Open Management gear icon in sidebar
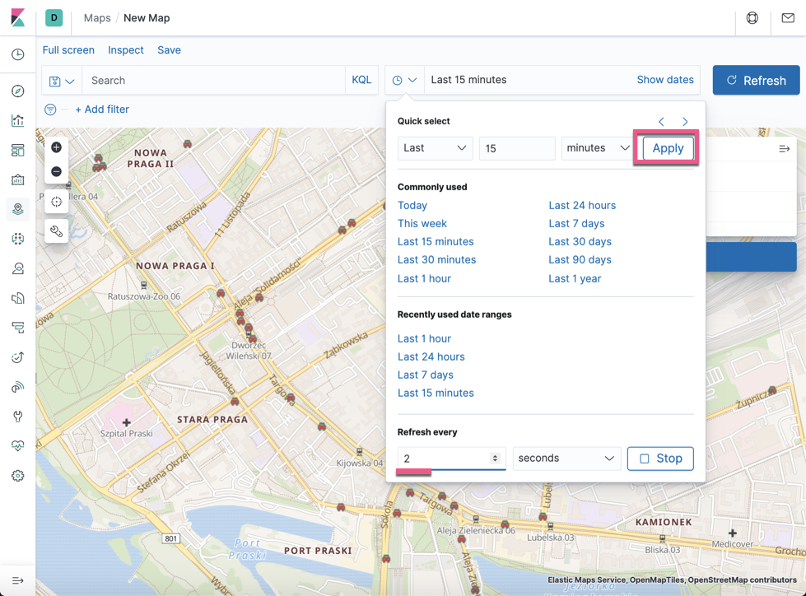The height and width of the screenshot is (596, 806). [17, 476]
